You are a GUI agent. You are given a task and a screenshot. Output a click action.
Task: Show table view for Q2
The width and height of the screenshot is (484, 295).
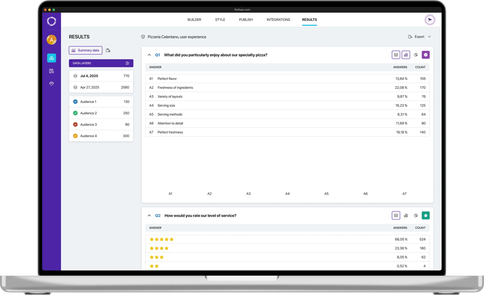[396, 215]
